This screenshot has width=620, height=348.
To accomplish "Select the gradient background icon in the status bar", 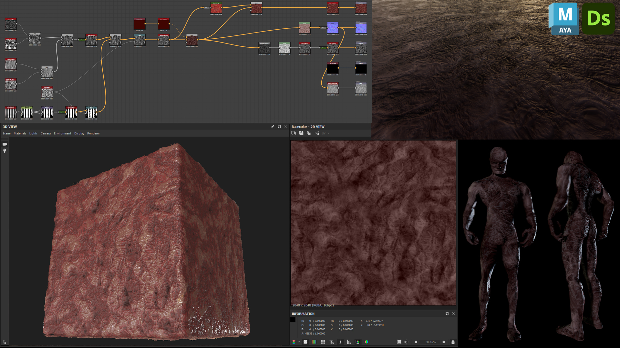I will [314, 342].
